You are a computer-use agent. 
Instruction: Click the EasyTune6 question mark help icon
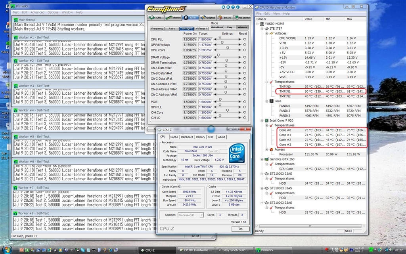pos(233,7)
